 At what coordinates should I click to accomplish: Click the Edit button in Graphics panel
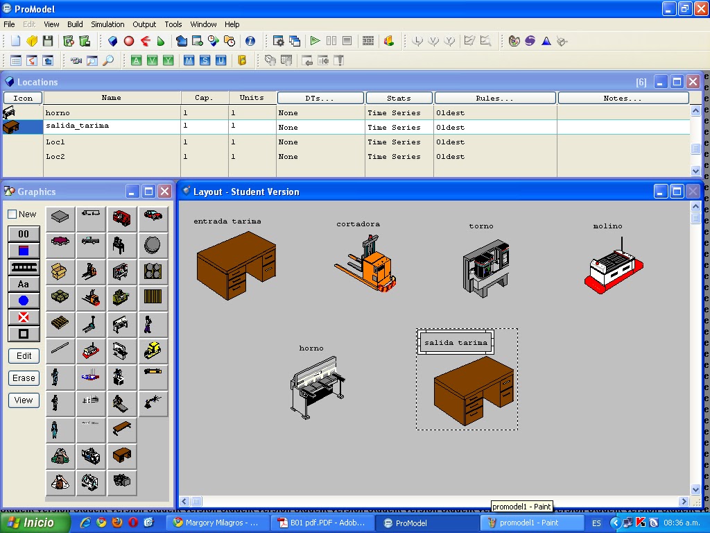pyautogui.click(x=23, y=355)
